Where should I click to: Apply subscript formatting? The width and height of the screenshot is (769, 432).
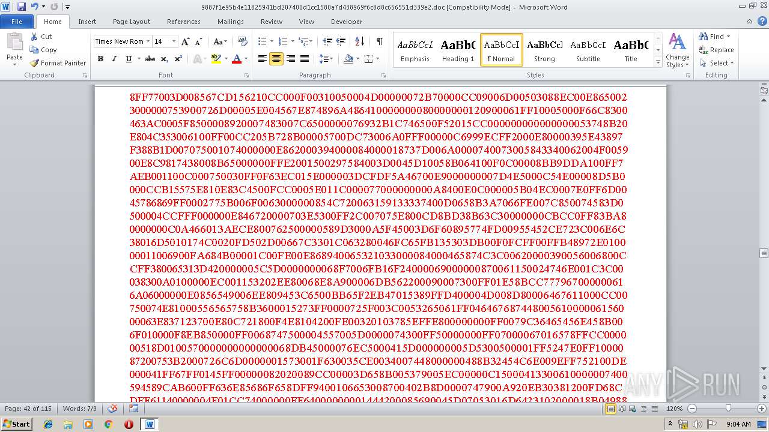point(165,59)
